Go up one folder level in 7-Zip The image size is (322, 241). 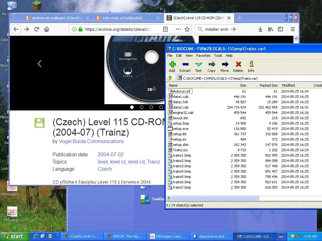click(x=170, y=78)
